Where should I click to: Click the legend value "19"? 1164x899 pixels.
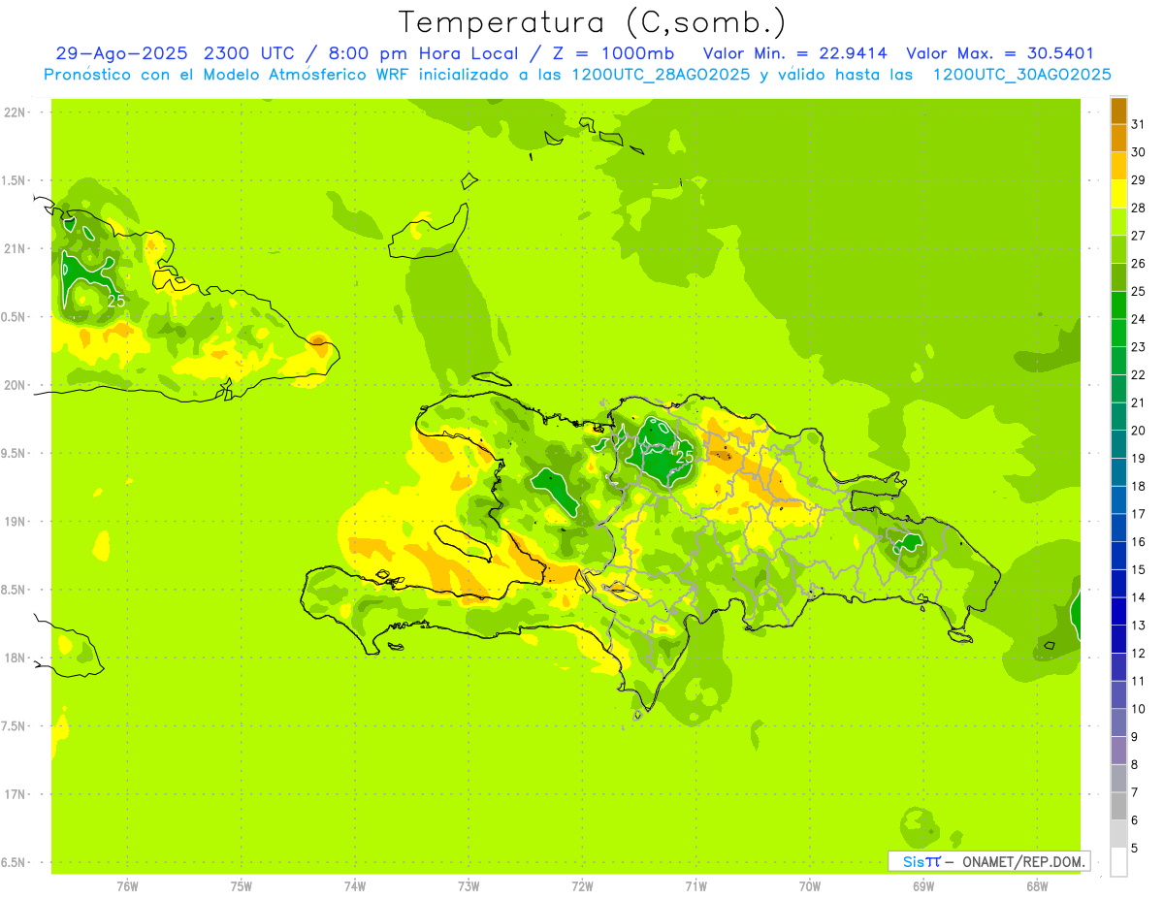tap(1138, 458)
